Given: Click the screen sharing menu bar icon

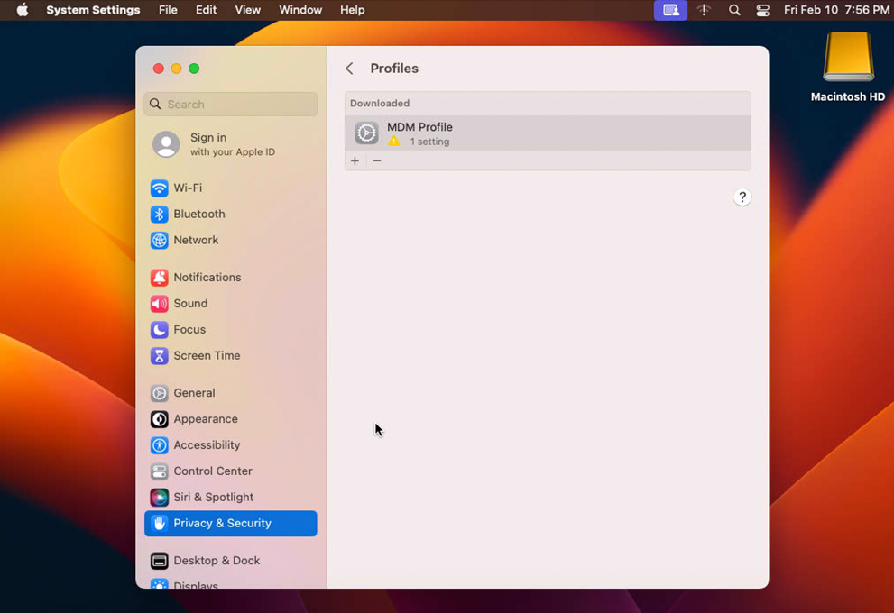Looking at the screenshot, I should [670, 10].
